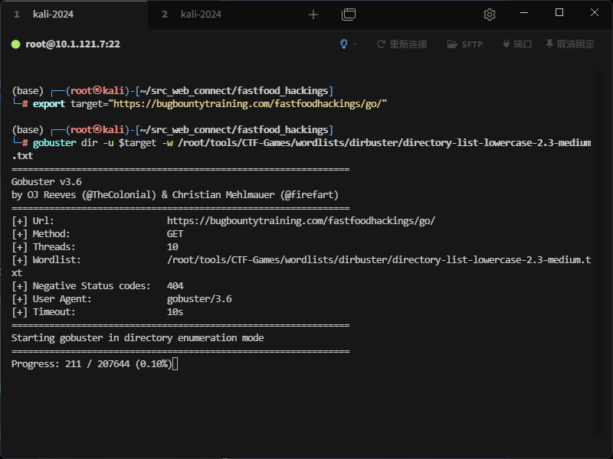
Task: Click the root@10.1.121.7:22 session label
Action: 73,44
